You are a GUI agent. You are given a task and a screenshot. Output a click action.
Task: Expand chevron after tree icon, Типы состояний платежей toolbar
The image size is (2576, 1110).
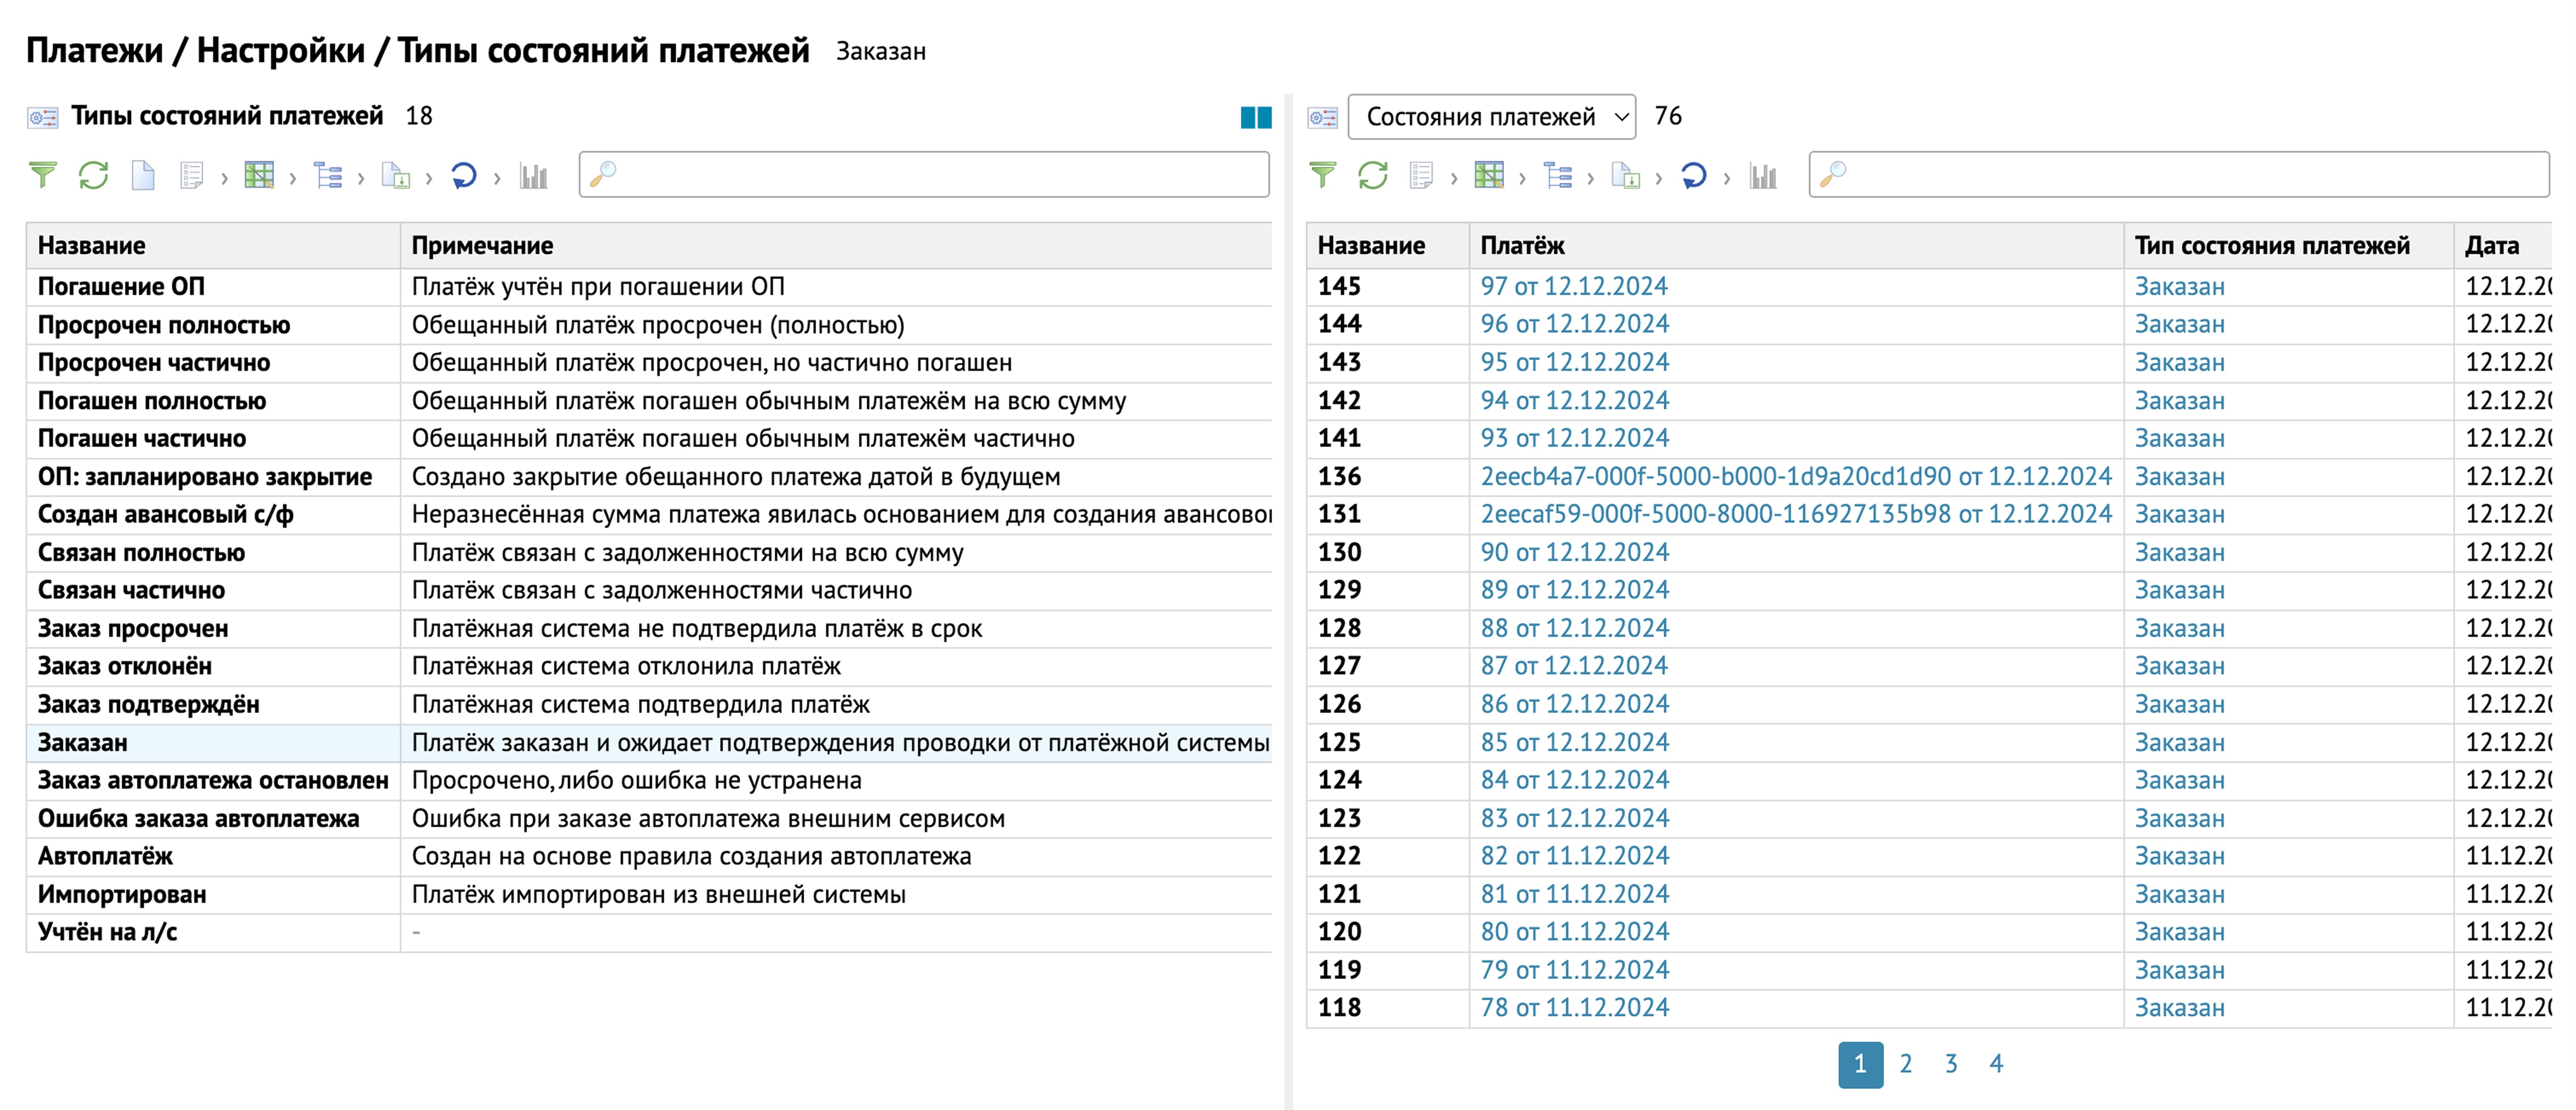[x=361, y=178]
